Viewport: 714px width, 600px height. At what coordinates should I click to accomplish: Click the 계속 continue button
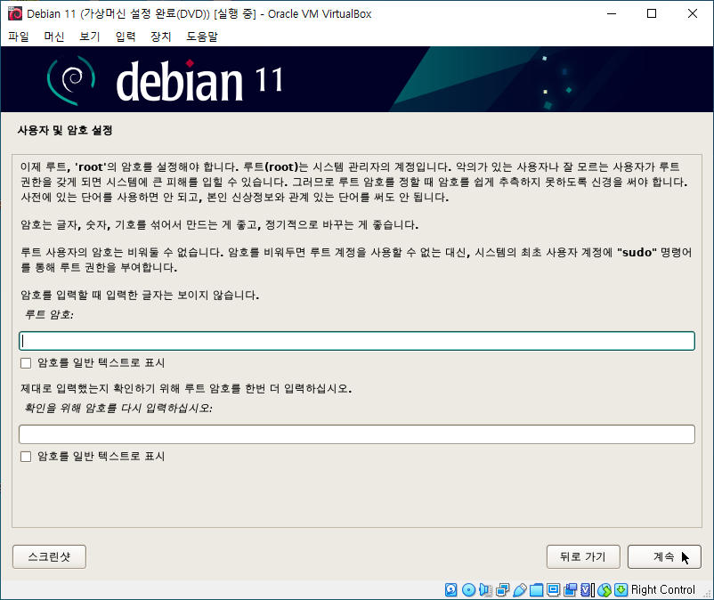664,556
